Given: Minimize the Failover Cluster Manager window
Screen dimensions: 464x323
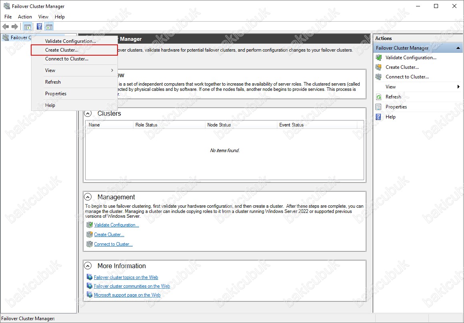Looking at the screenshot, I should tap(418, 6).
